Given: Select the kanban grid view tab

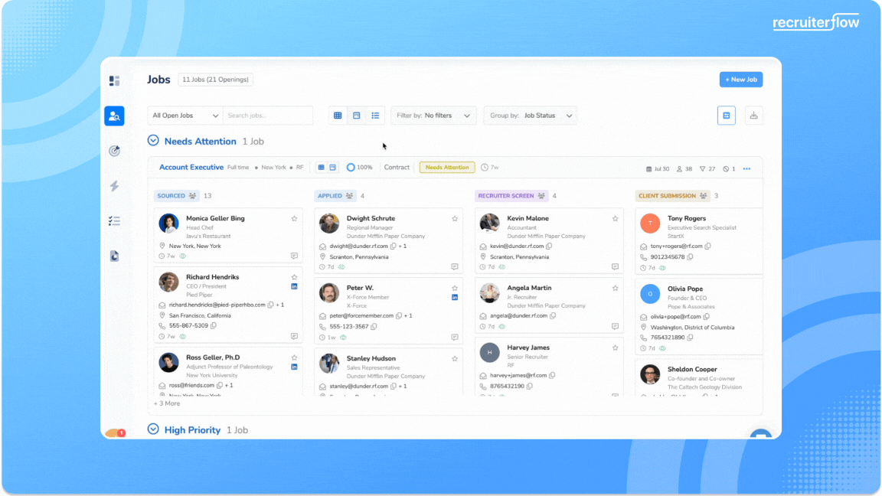Looking at the screenshot, I should pos(338,116).
